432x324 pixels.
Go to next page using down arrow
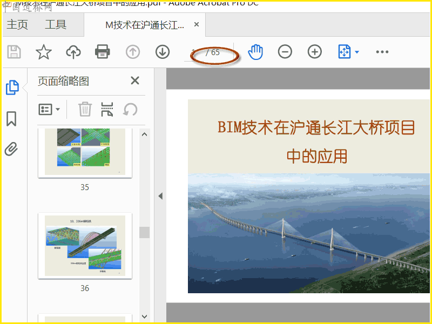point(163,52)
